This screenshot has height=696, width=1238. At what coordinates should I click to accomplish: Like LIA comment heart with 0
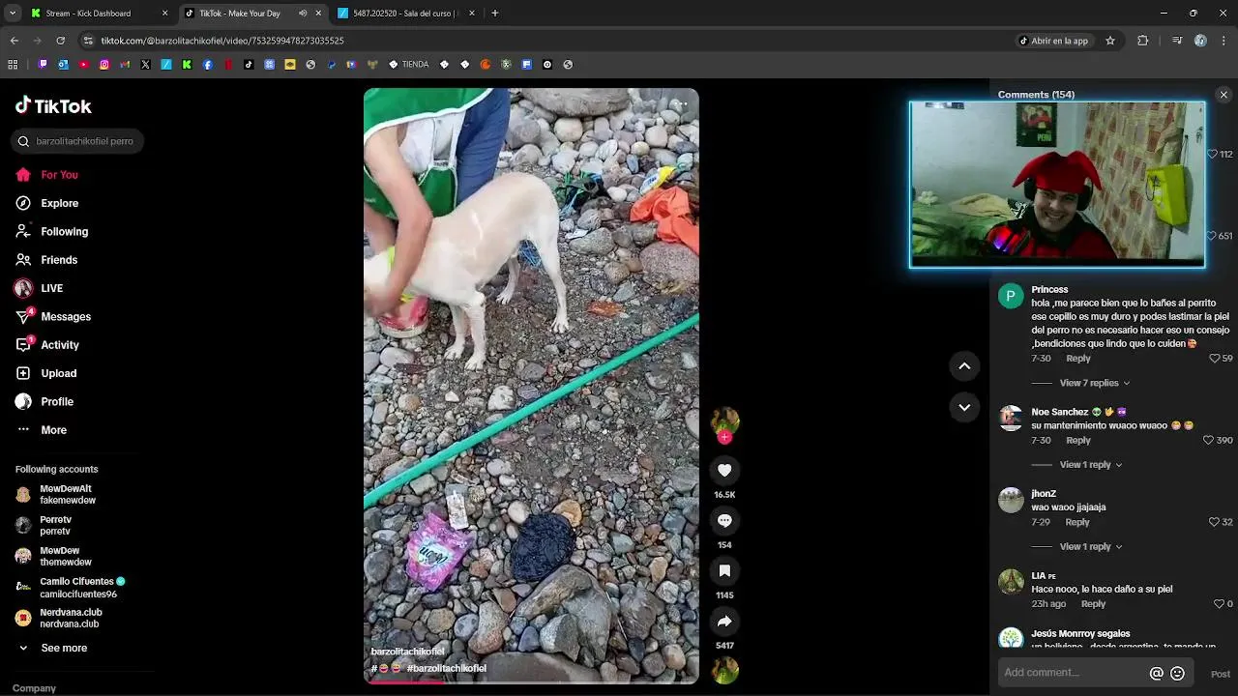pyautogui.click(x=1219, y=604)
